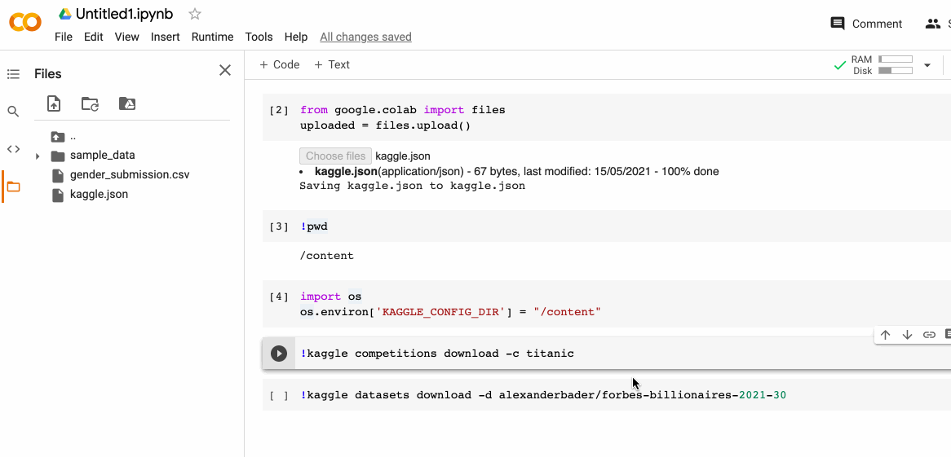Click cell [3] execution count

[279, 227]
